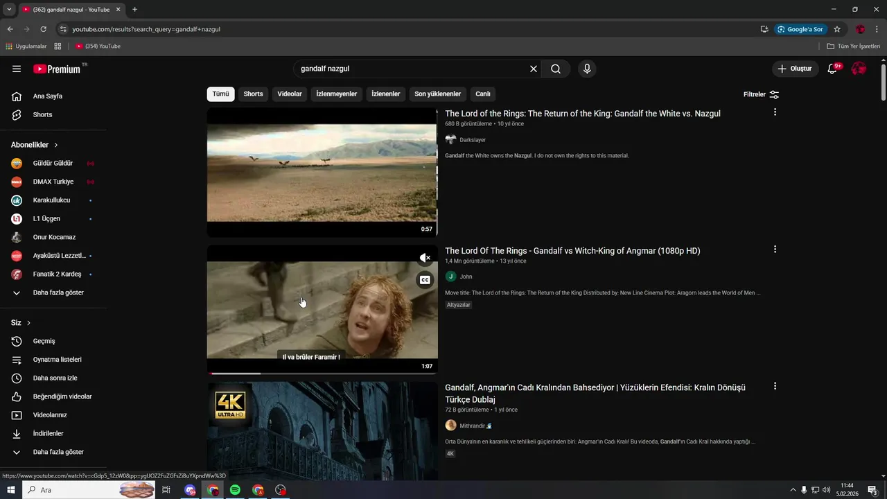Open the John channel
Viewport: 887px width, 499px height.
tap(466, 277)
